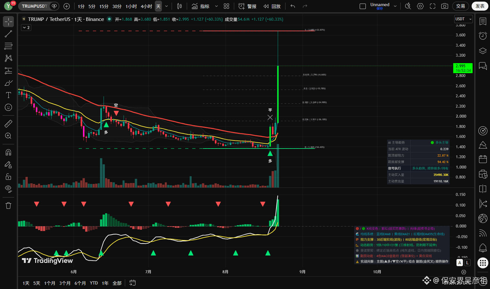Open the 指标 indicators dialog

click(201, 6)
